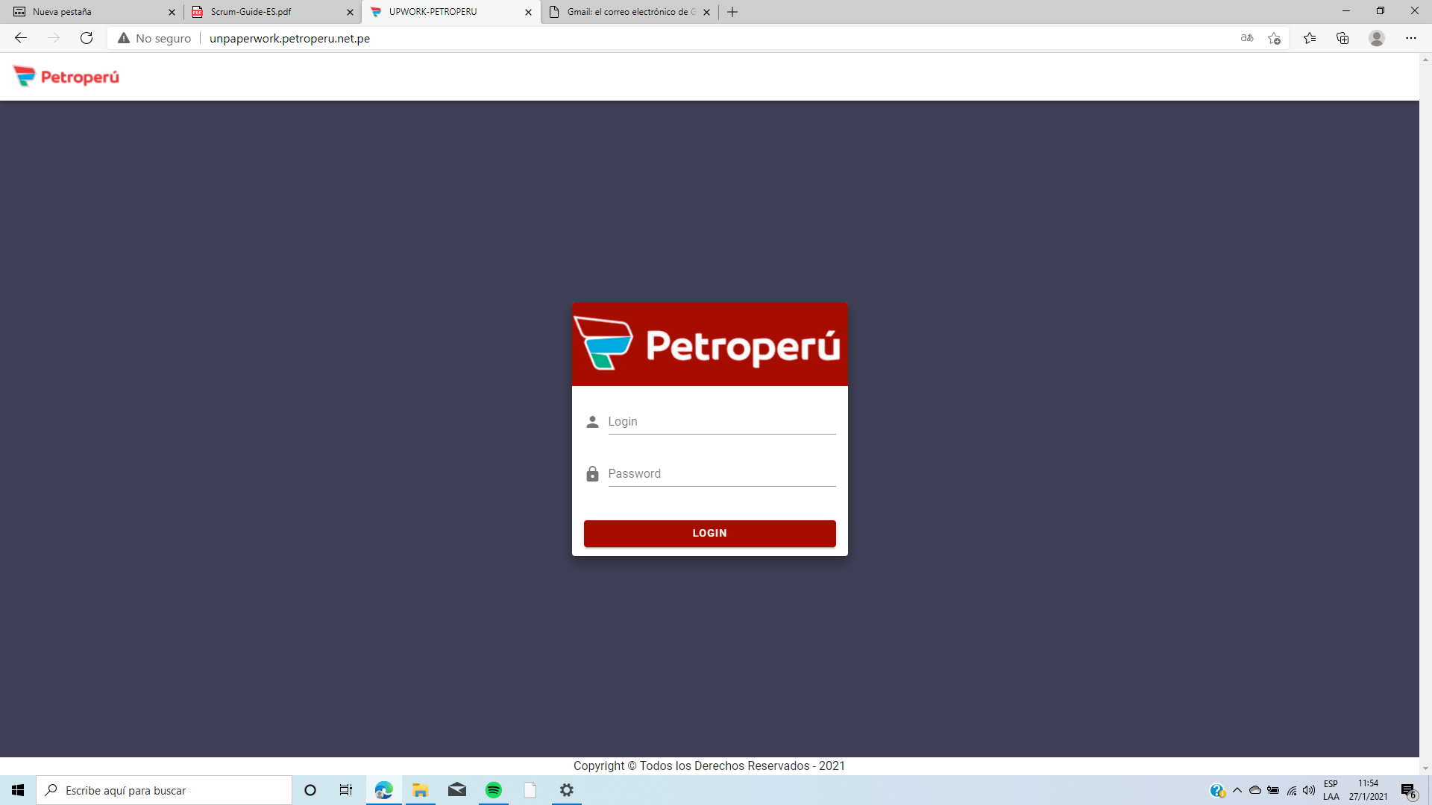Click the lock icon beside Password field
1432x805 pixels.
[x=592, y=474]
